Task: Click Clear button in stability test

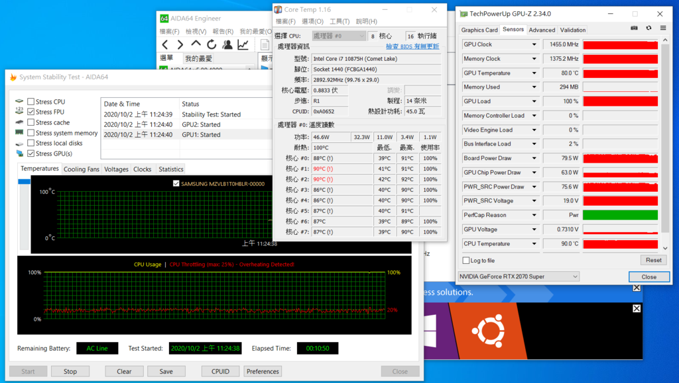Action: [124, 371]
